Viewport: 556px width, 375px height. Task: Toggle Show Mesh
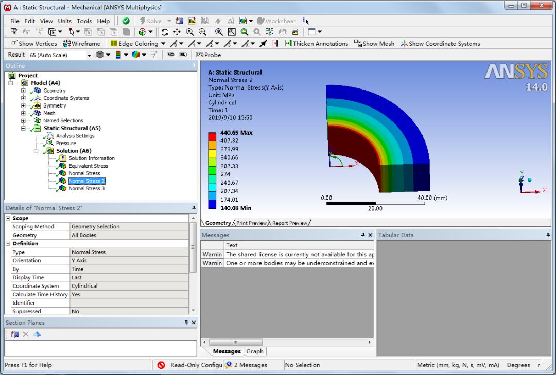(x=374, y=44)
